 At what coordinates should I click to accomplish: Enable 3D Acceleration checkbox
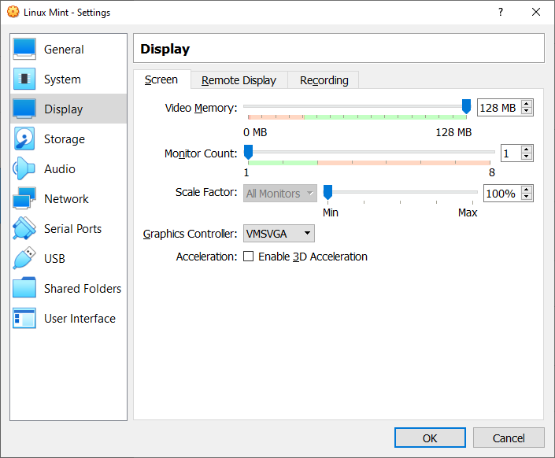(249, 257)
